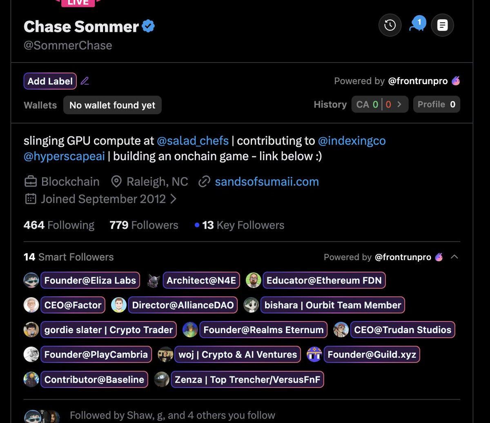Click the Founder@Realms Eternum tag
490x423 pixels.
[x=263, y=329]
